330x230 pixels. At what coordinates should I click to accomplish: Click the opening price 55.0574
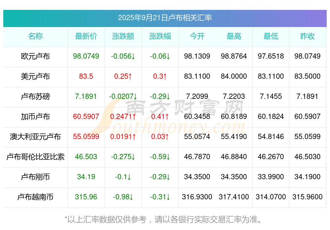(x=197, y=136)
